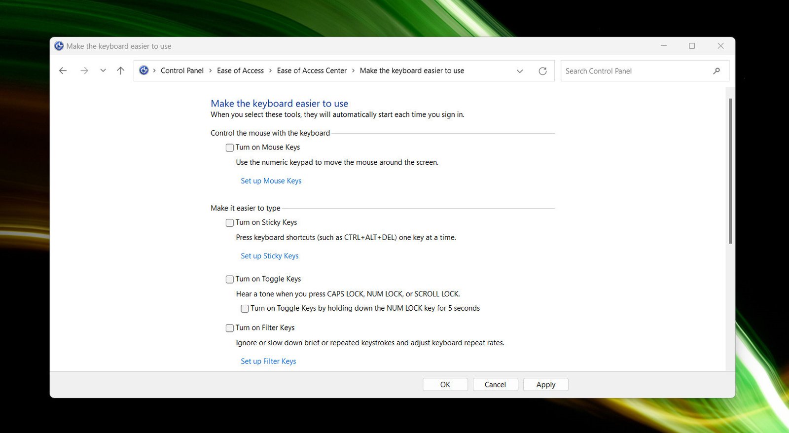Click the Refresh icon in address bar
Viewport: 789px width, 433px height.
(x=542, y=71)
